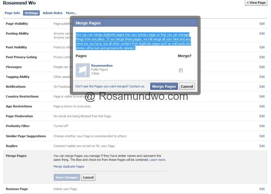Go back using View Page button

pyautogui.click(x=256, y=3)
